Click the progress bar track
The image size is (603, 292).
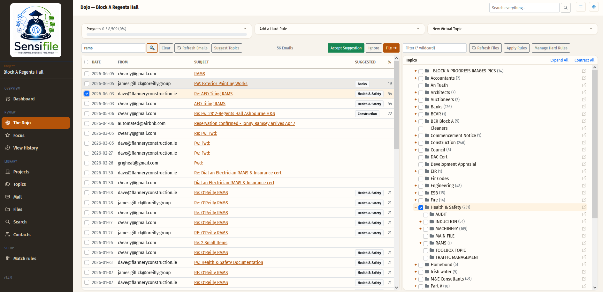[166, 34]
